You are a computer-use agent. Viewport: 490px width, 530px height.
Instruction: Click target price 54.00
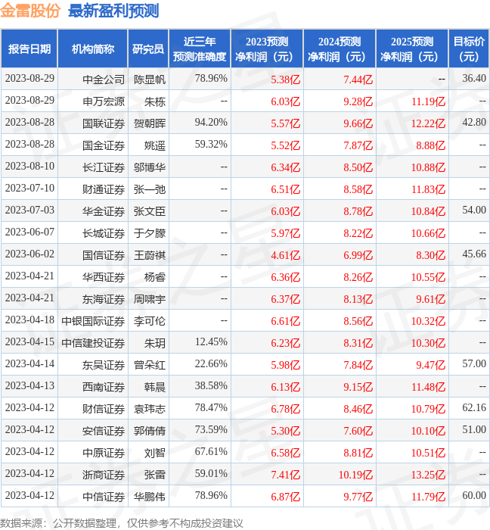[x=474, y=210]
